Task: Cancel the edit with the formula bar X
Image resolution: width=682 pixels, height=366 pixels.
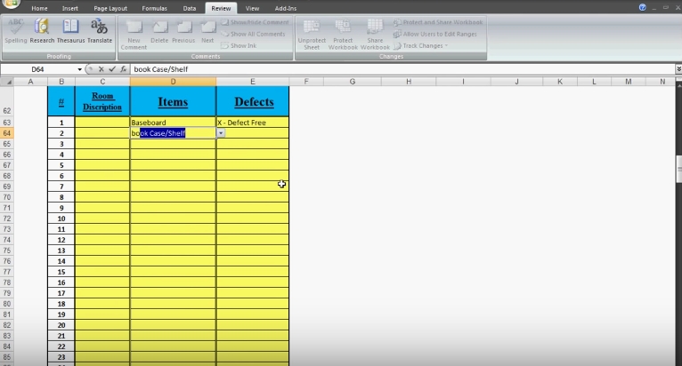Action: (x=101, y=69)
